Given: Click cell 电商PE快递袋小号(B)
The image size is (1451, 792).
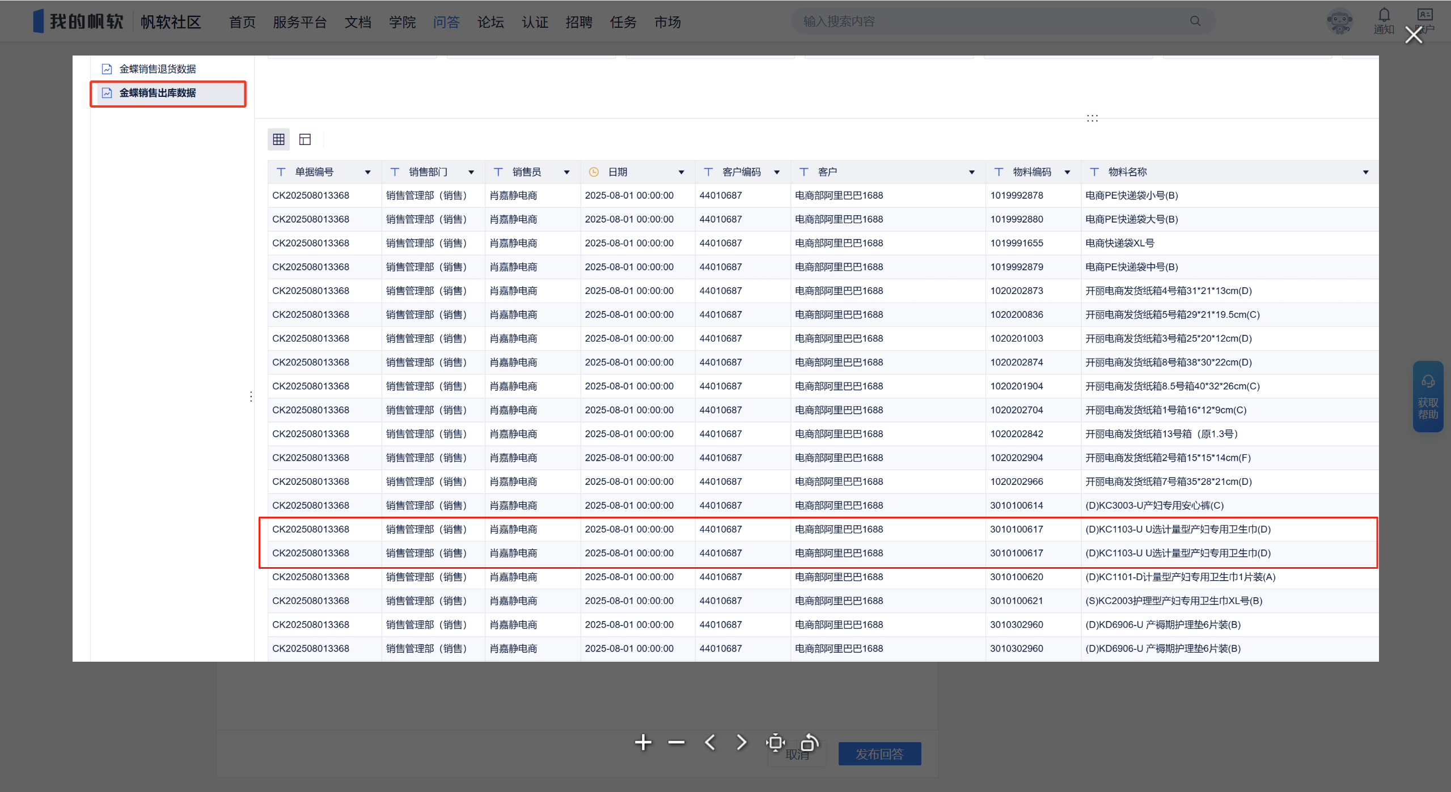Looking at the screenshot, I should (x=1131, y=195).
